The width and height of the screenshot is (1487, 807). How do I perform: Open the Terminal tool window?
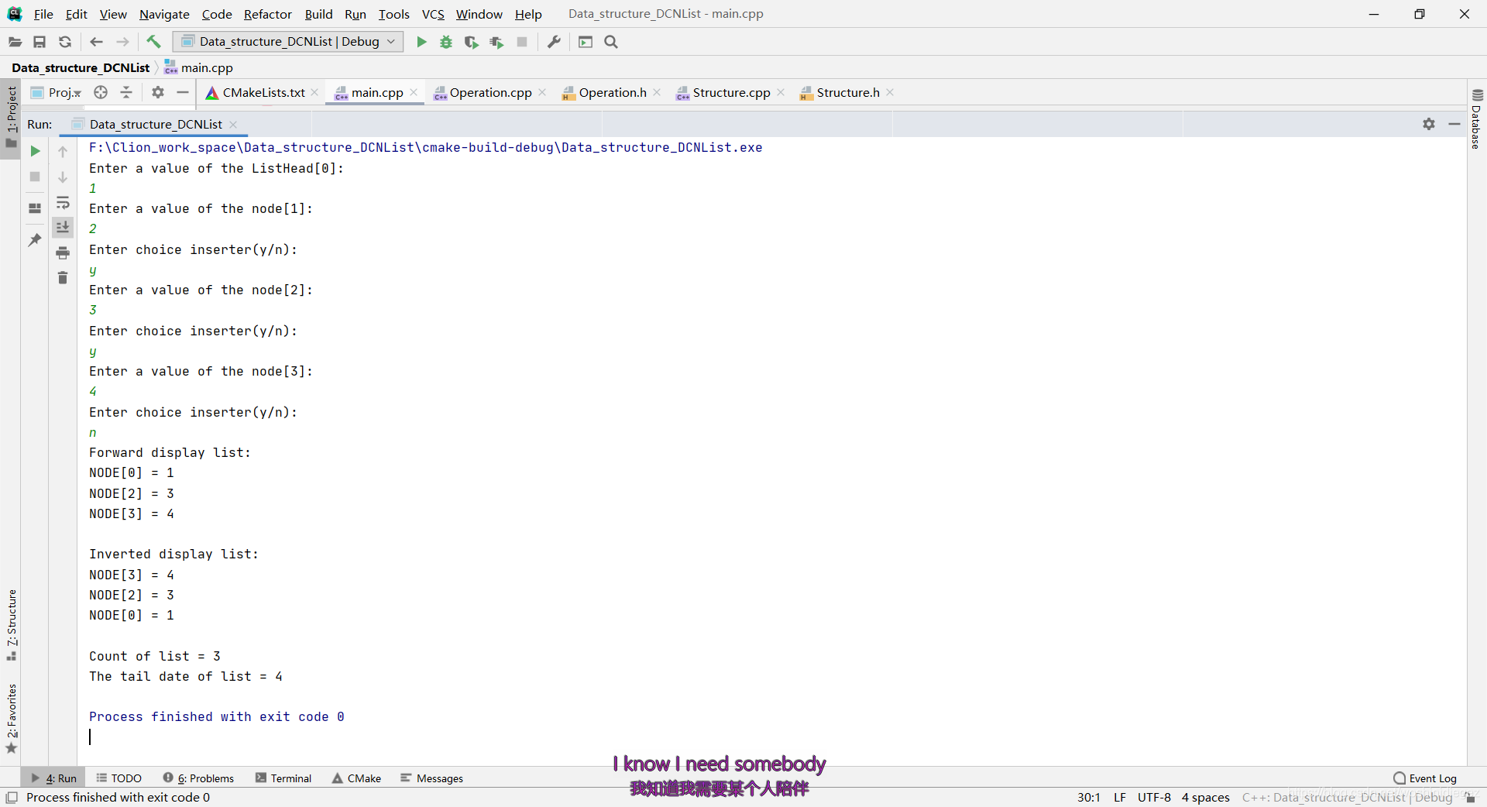click(283, 778)
